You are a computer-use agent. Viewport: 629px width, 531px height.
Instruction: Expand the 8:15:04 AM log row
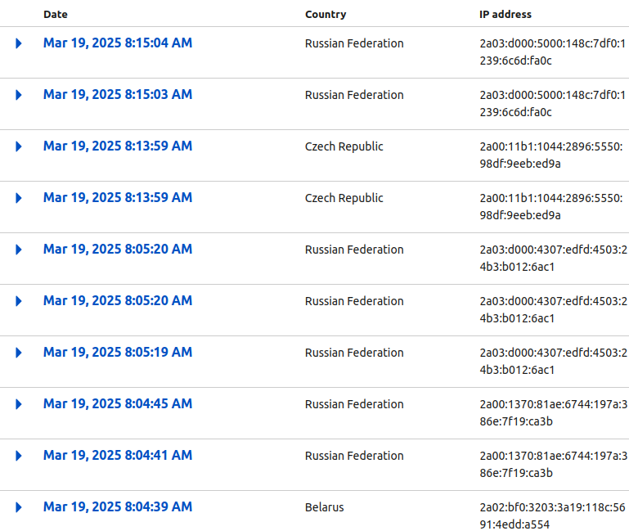(x=19, y=43)
